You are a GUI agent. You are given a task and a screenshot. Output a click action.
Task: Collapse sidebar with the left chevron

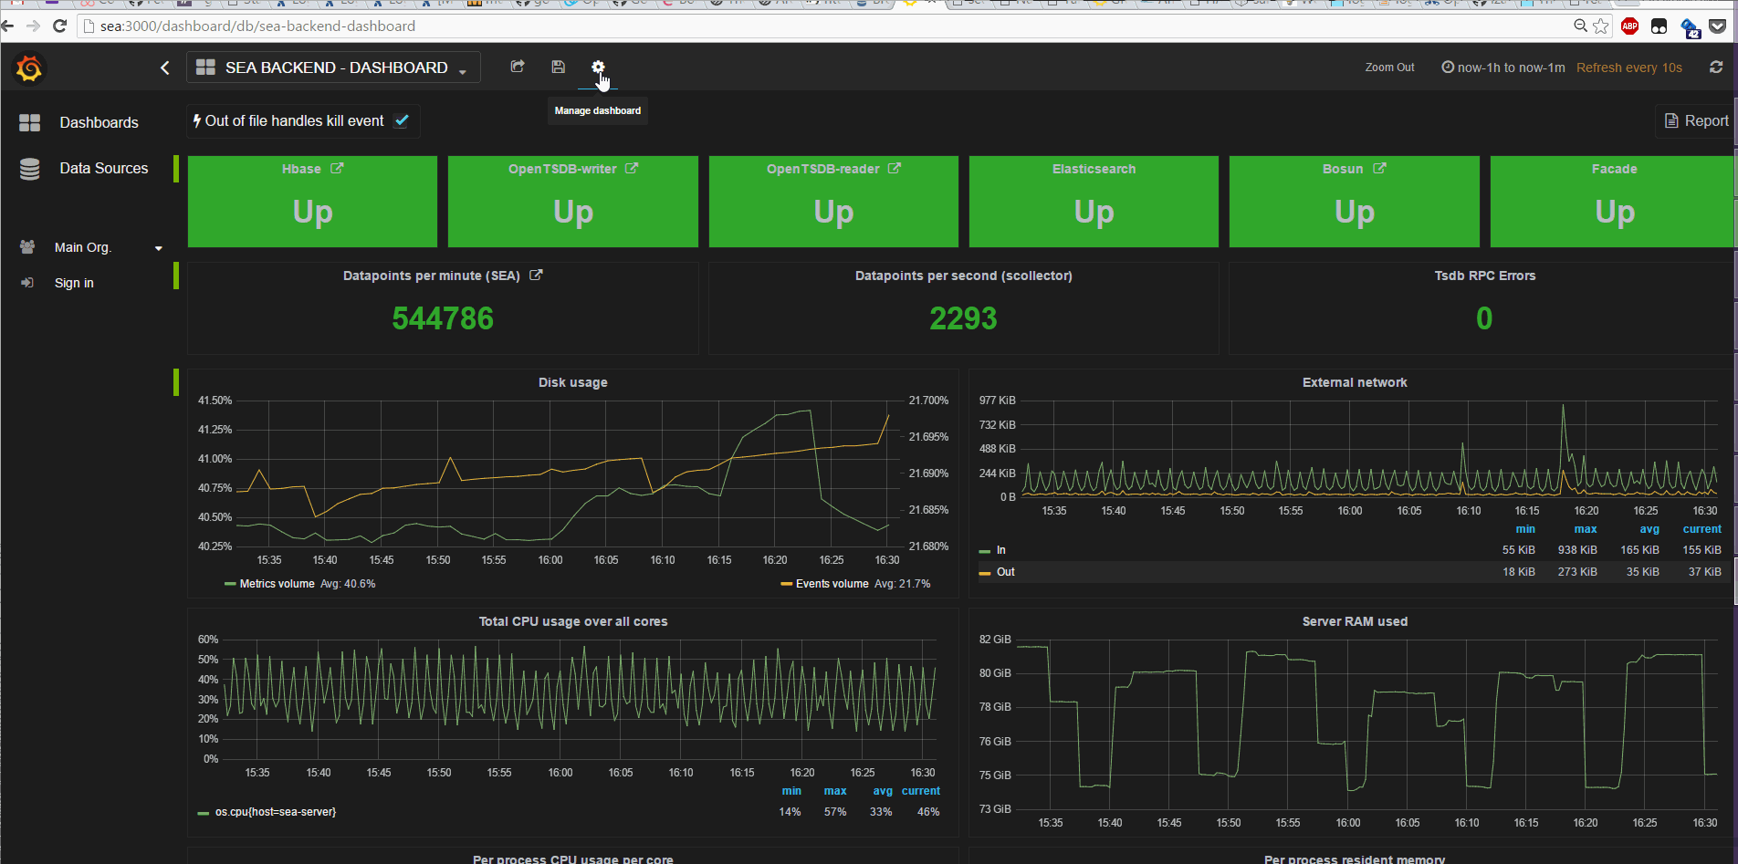pos(165,68)
